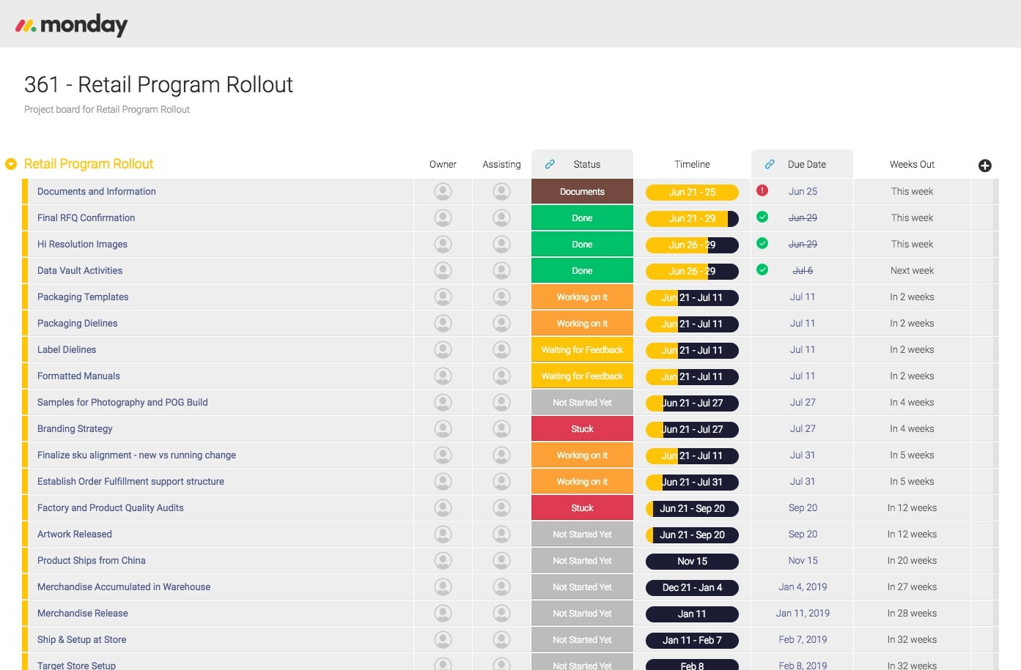This screenshot has width=1021, height=670.
Task: Click the Timeline column header
Action: [692, 165]
